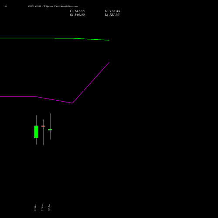Click the 02 Jan date axis label
The width and height of the screenshot is (218, 218).
[49, 208]
